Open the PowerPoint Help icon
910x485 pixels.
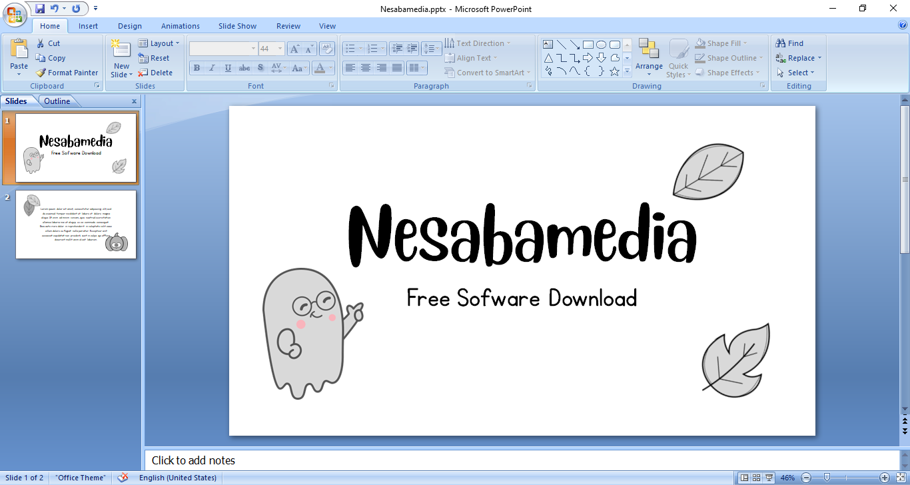click(903, 25)
